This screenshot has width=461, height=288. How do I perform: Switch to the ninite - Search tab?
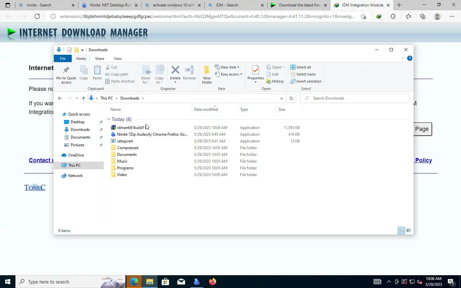(x=47, y=5)
